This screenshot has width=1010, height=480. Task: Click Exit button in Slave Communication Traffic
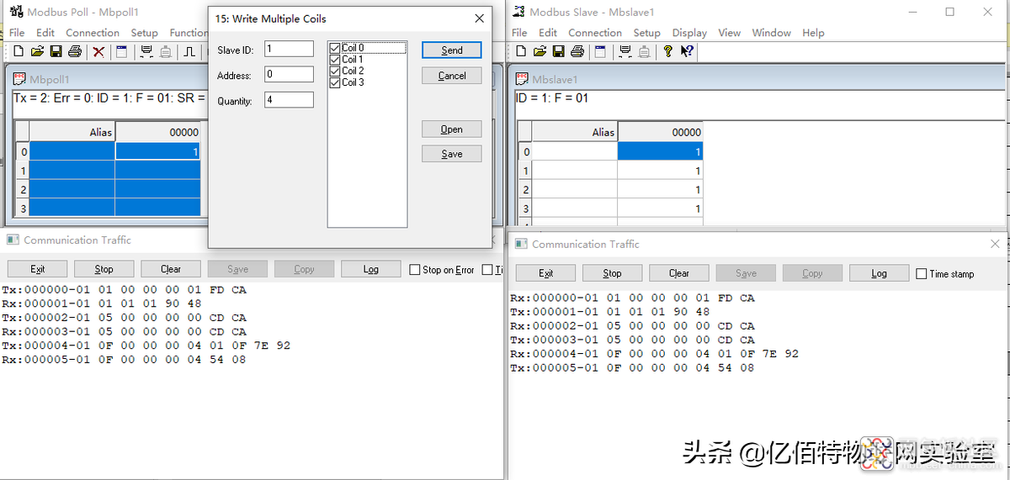click(x=545, y=273)
